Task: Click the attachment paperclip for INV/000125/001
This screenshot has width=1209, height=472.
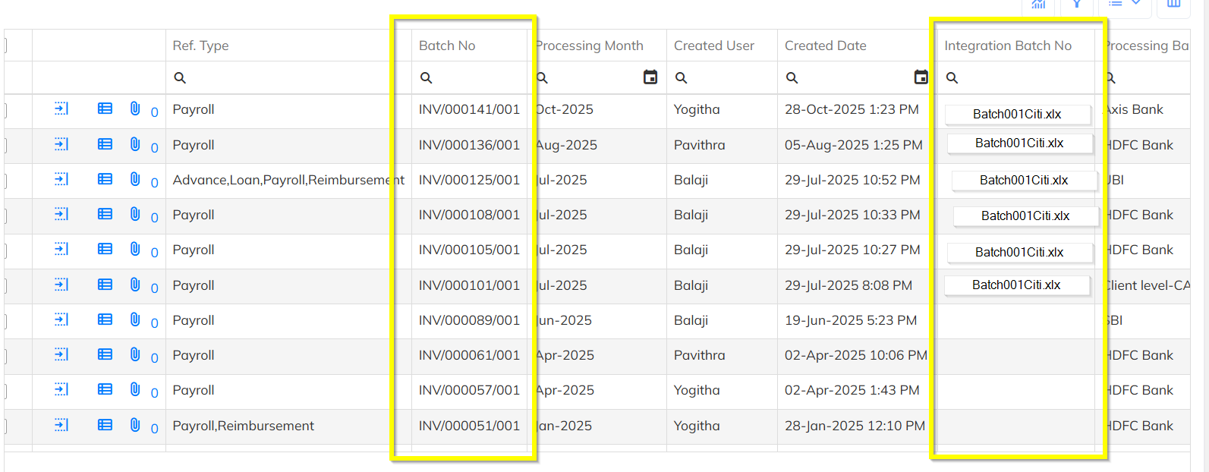Action: click(x=135, y=179)
